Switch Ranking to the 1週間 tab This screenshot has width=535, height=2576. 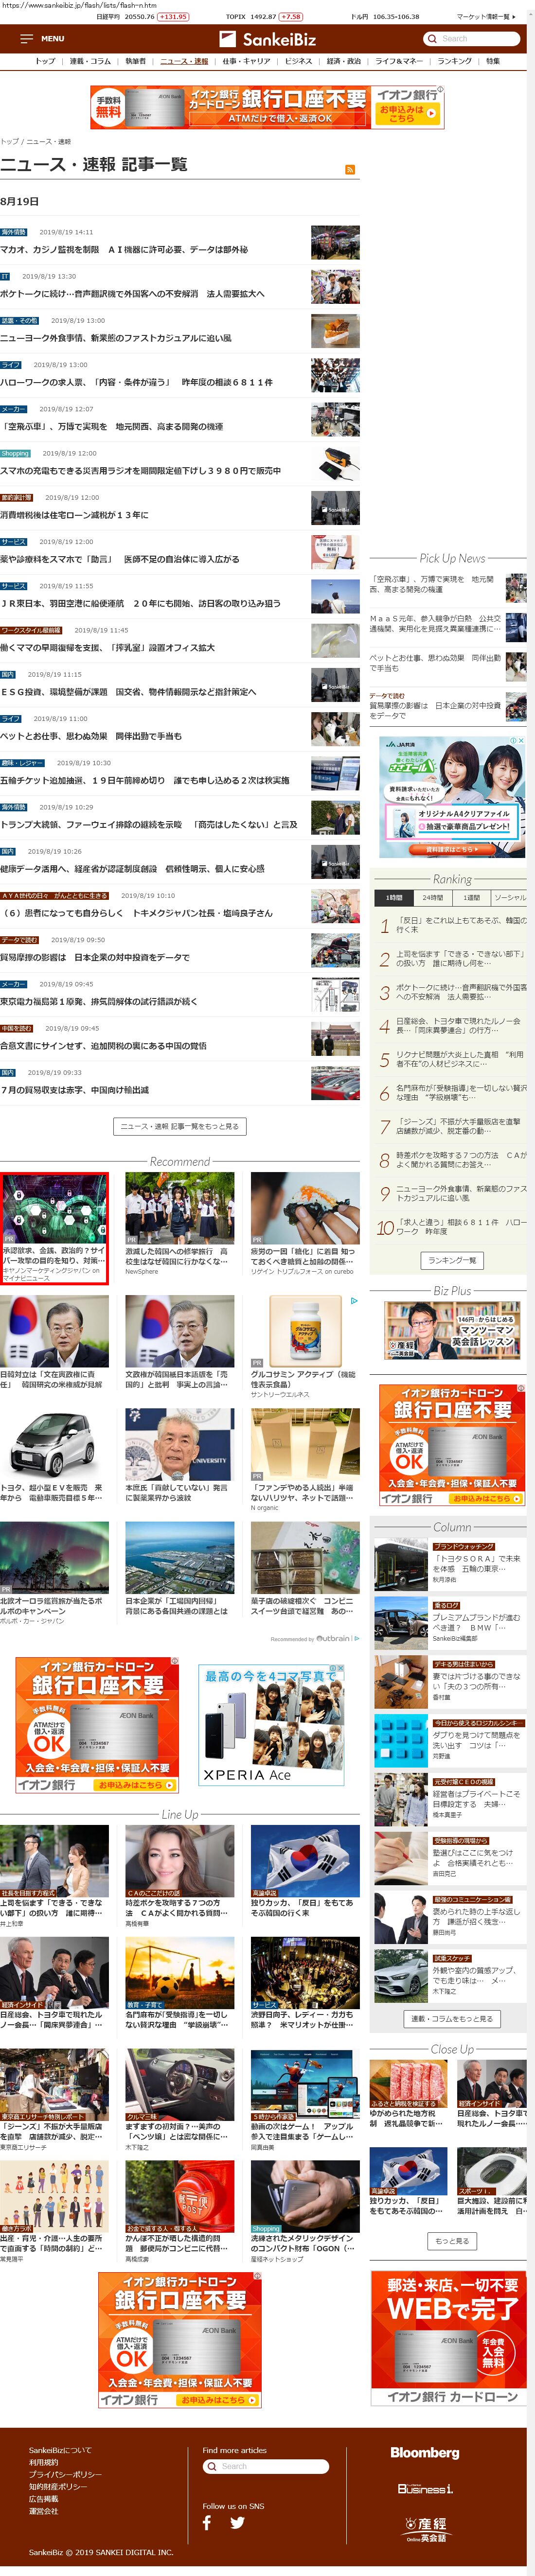[471, 897]
